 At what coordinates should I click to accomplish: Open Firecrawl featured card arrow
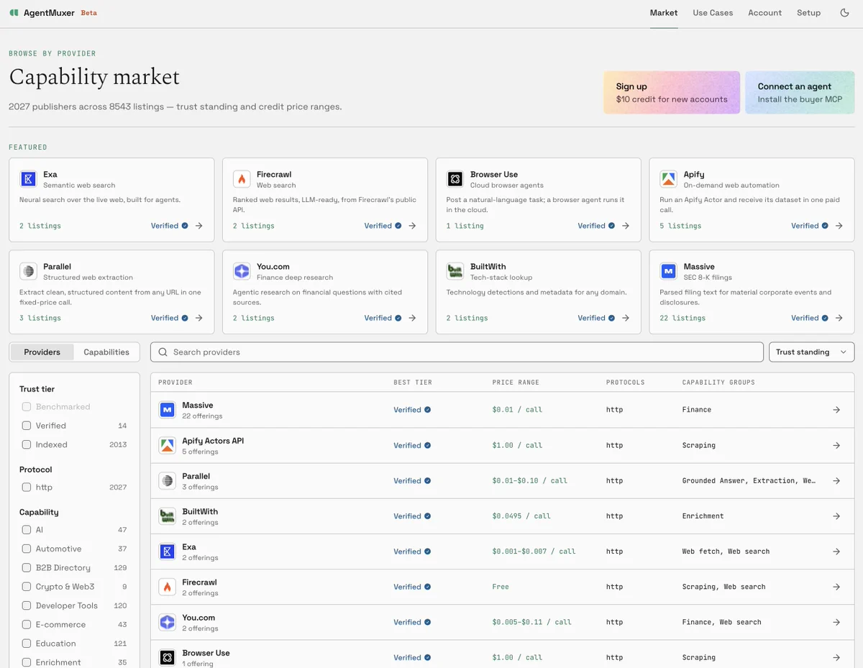pyautogui.click(x=413, y=226)
